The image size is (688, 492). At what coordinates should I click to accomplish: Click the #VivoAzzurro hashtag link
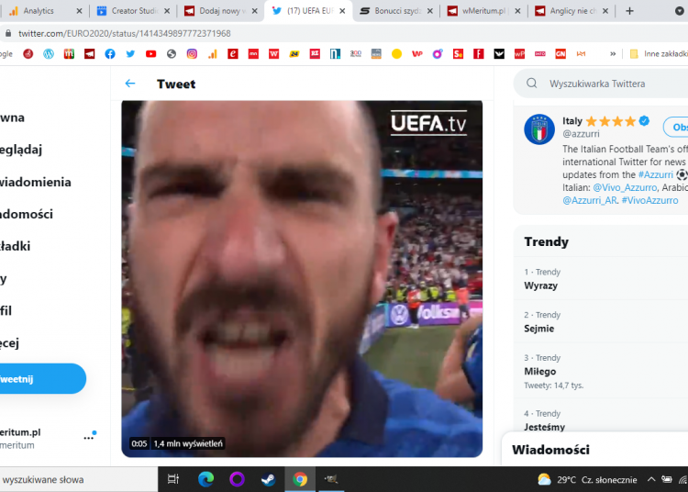649,200
